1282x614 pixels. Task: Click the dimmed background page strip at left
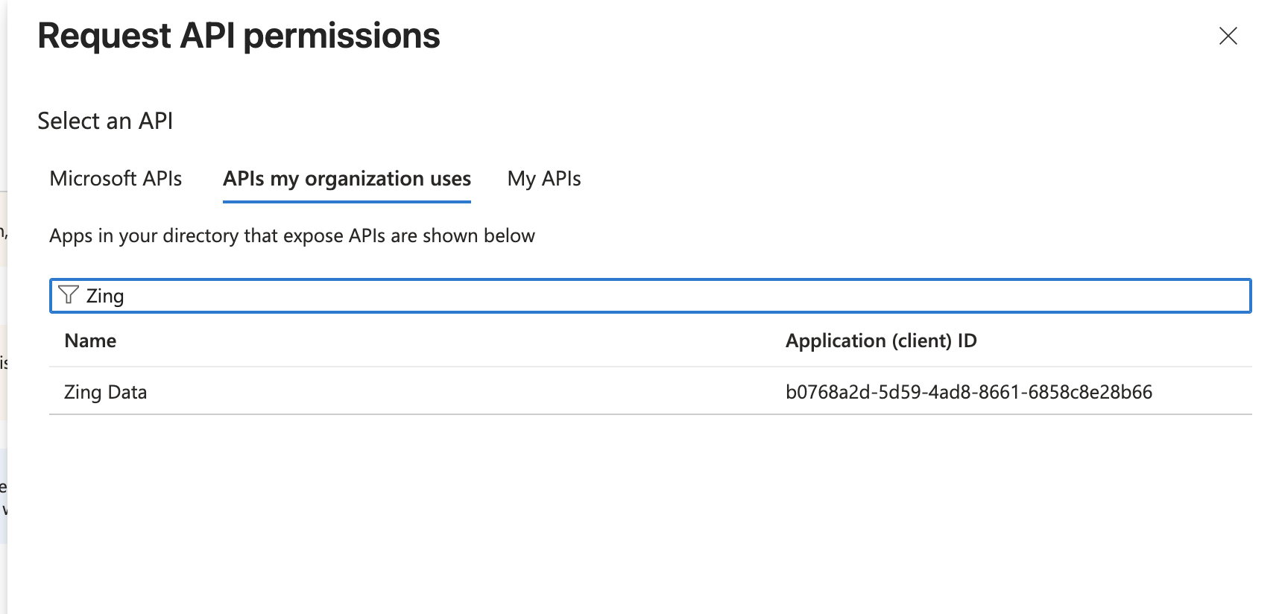(x=3, y=373)
